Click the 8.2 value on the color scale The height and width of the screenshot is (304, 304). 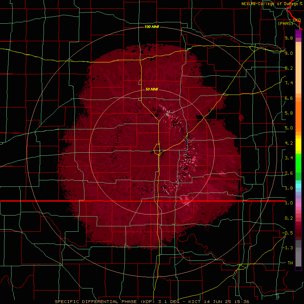tap(289, 68)
